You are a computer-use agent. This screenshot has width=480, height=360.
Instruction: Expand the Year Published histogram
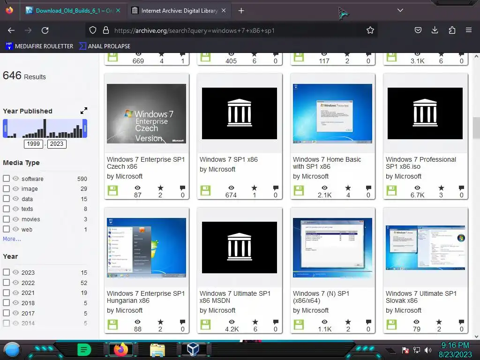pyautogui.click(x=84, y=111)
